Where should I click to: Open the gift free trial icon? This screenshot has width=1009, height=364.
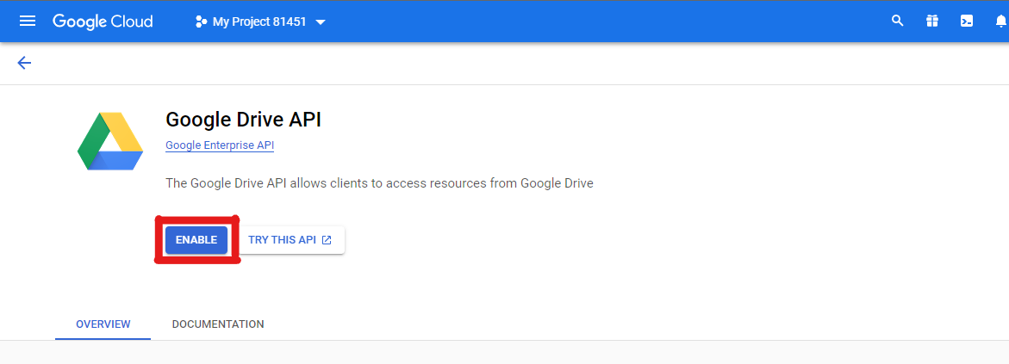click(931, 22)
